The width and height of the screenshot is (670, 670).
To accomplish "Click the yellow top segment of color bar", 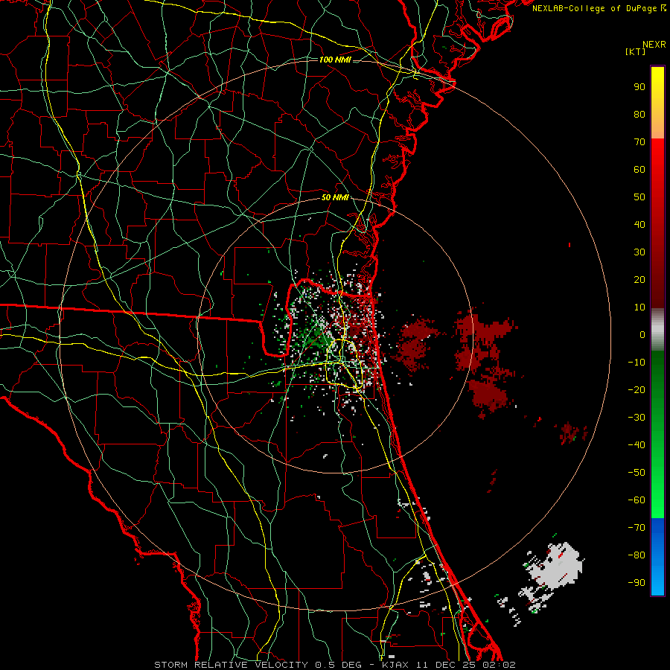I will [657, 103].
